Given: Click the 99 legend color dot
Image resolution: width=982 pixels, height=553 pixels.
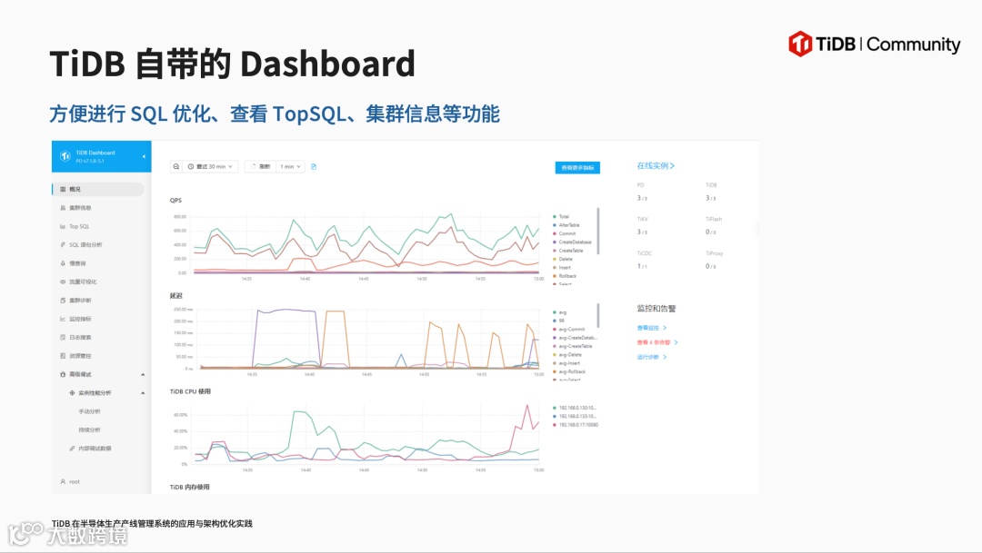Looking at the screenshot, I should [555, 321].
